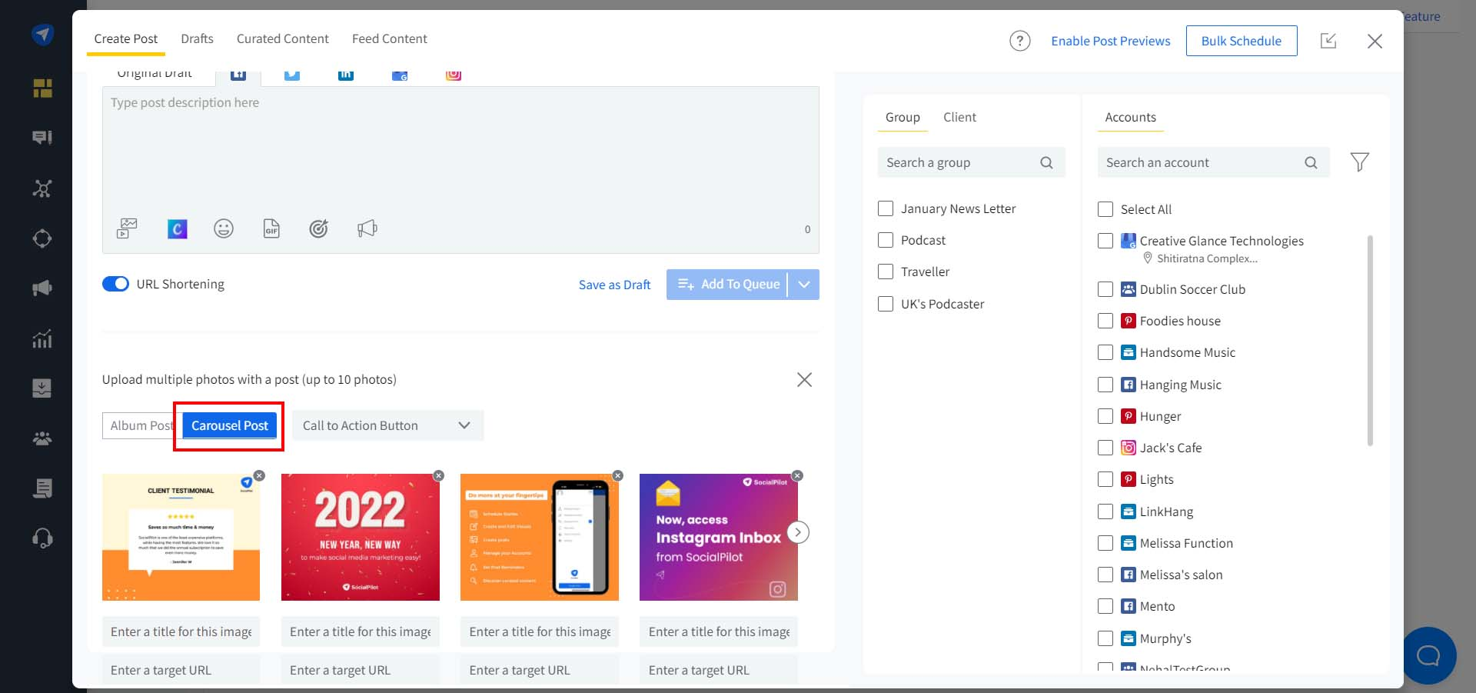The width and height of the screenshot is (1476, 693).
Task: Switch to the Twitter post tab
Action: pos(292,75)
